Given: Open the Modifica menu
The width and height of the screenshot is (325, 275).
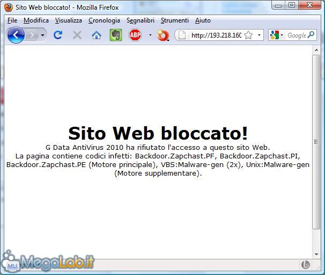Looking at the screenshot, I should click(x=36, y=20).
